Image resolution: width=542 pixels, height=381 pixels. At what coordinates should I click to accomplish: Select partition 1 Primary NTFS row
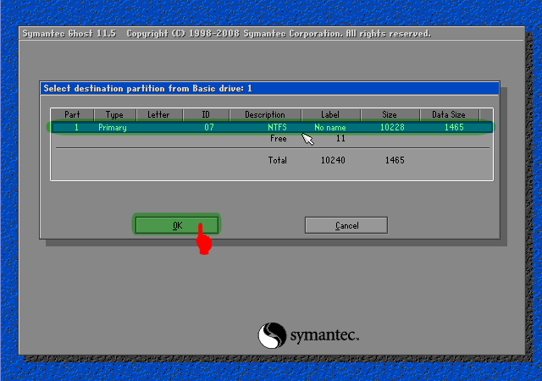click(x=272, y=127)
